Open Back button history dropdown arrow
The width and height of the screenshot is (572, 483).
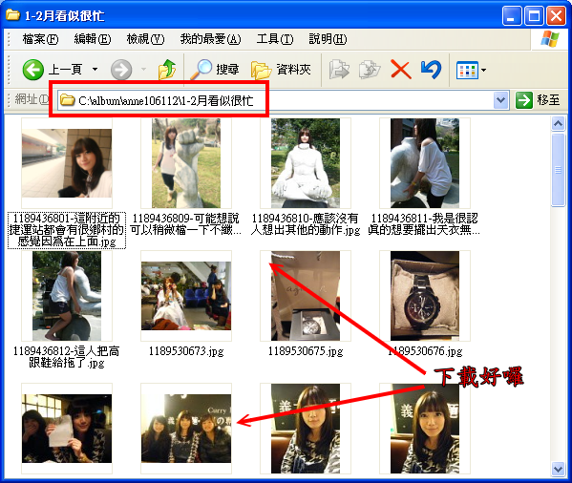pos(95,69)
